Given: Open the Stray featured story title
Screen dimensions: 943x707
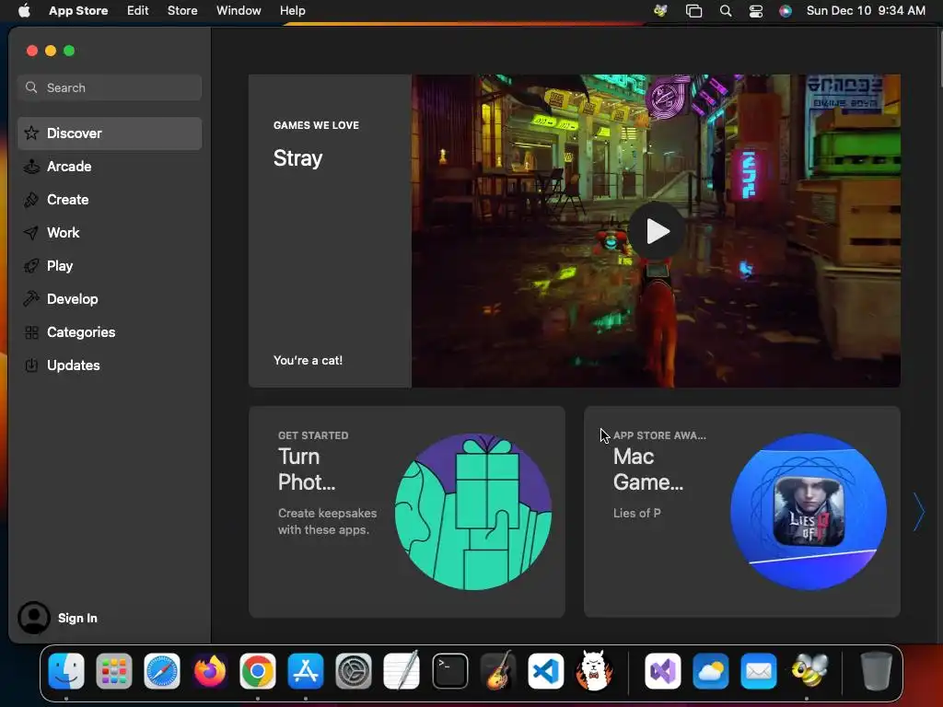Looking at the screenshot, I should pyautogui.click(x=297, y=158).
